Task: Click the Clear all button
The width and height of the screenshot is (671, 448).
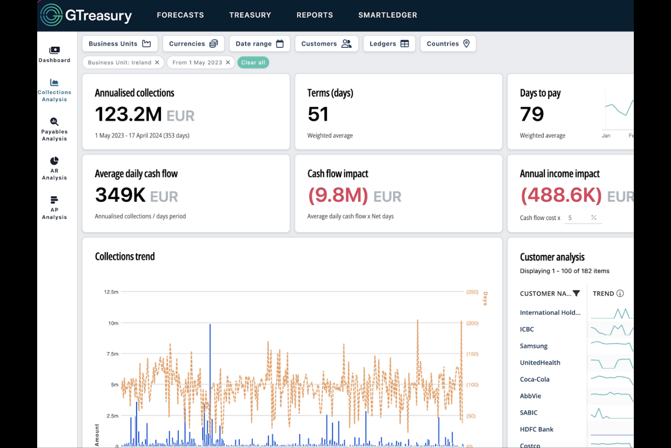Action: tap(253, 62)
